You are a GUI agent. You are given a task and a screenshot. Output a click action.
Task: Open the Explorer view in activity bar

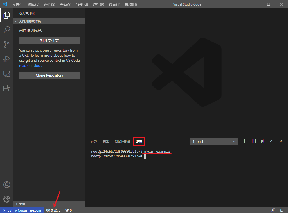(x=7, y=15)
